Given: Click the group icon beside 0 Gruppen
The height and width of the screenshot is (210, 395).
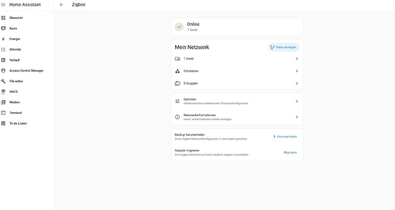Looking at the screenshot, I should (x=177, y=84).
